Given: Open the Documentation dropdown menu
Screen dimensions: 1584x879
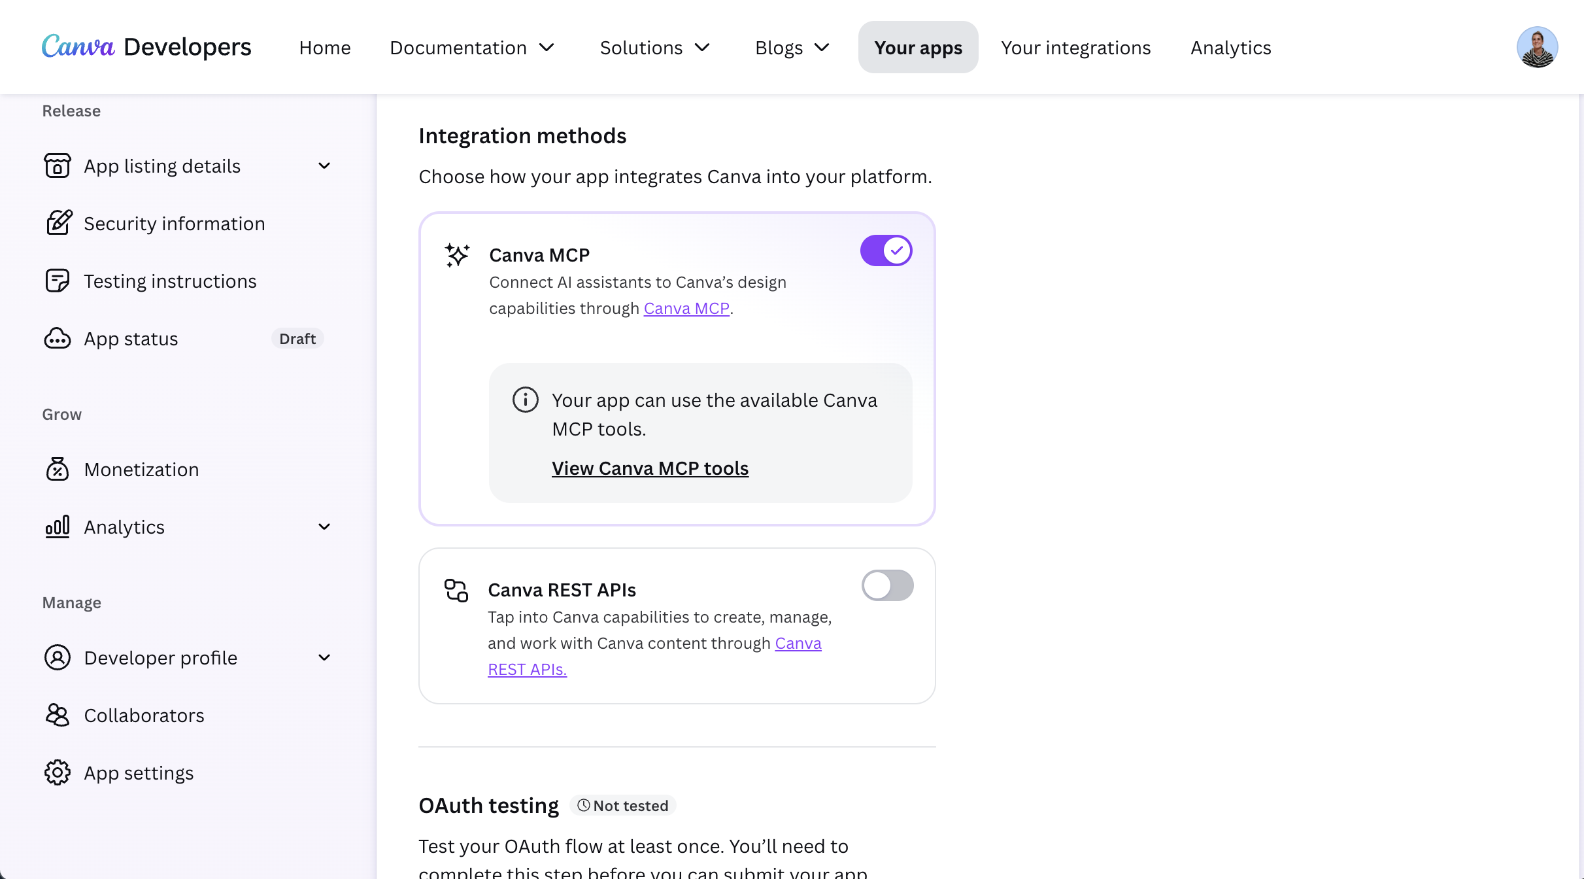Looking at the screenshot, I should pyautogui.click(x=472, y=48).
